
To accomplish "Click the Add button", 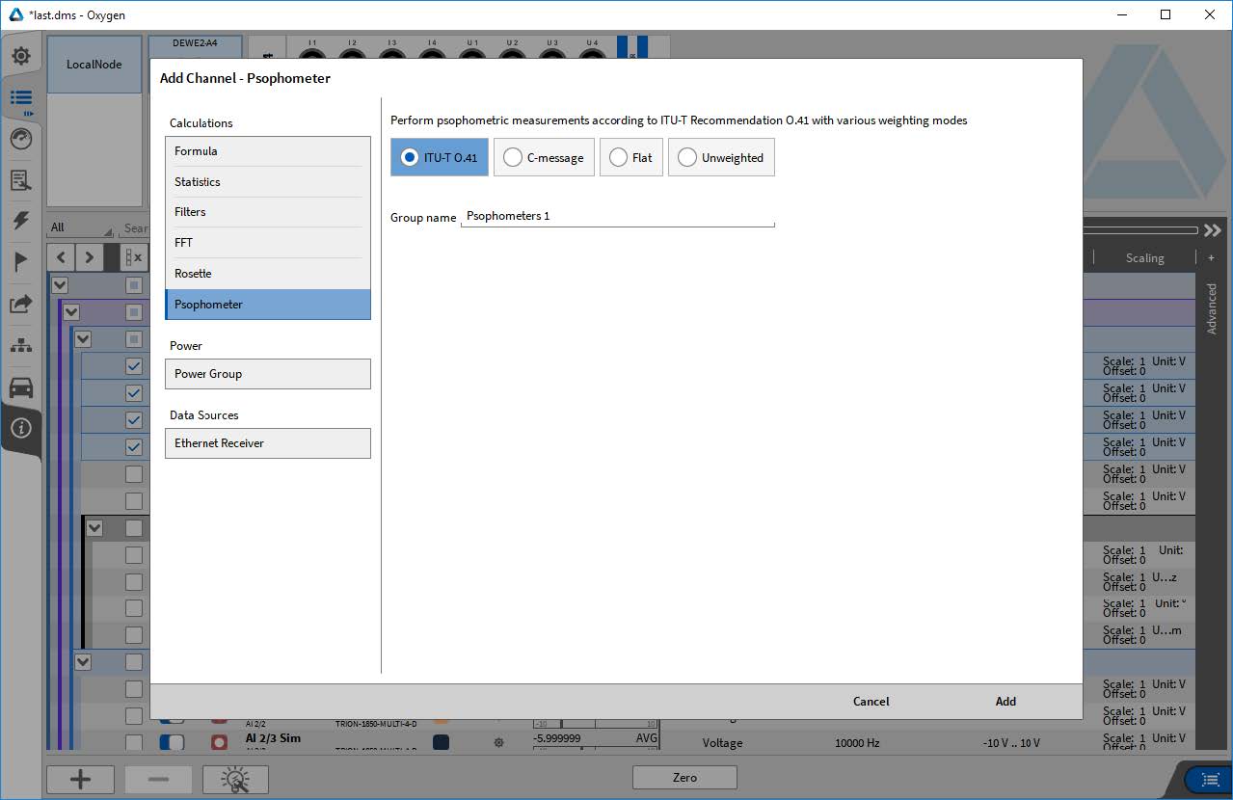I will [x=1005, y=702].
